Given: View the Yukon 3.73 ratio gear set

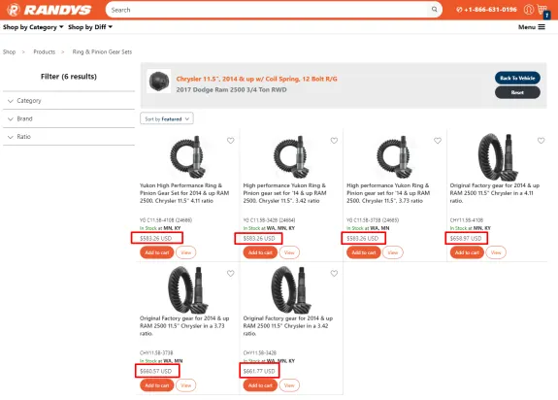Looking at the screenshot, I should [x=393, y=252].
